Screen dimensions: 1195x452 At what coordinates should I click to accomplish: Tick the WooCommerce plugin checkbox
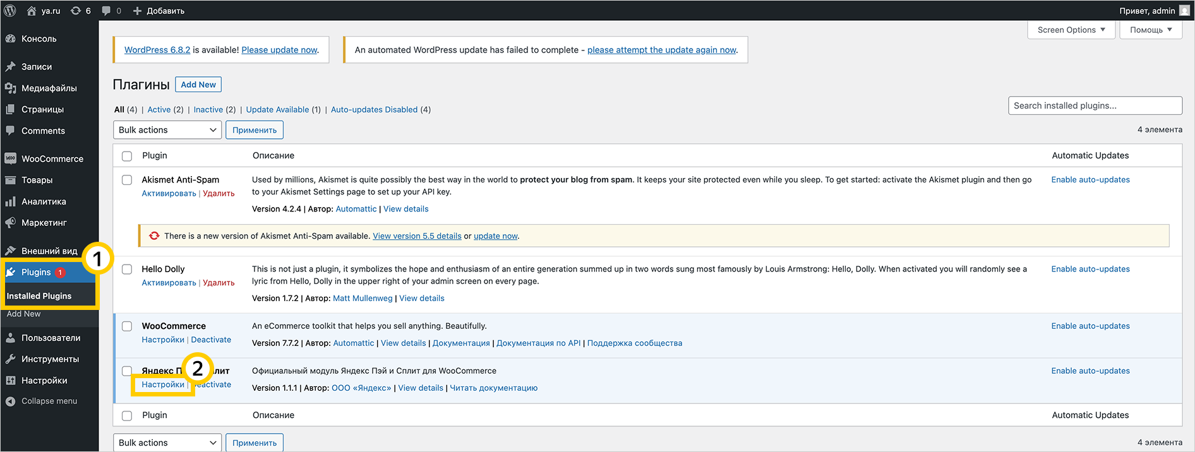coord(127,326)
